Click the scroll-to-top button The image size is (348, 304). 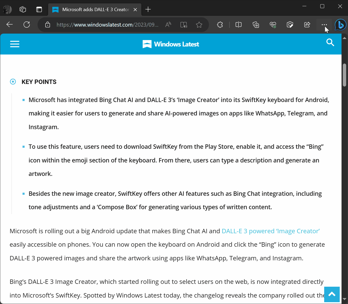pos(332,294)
